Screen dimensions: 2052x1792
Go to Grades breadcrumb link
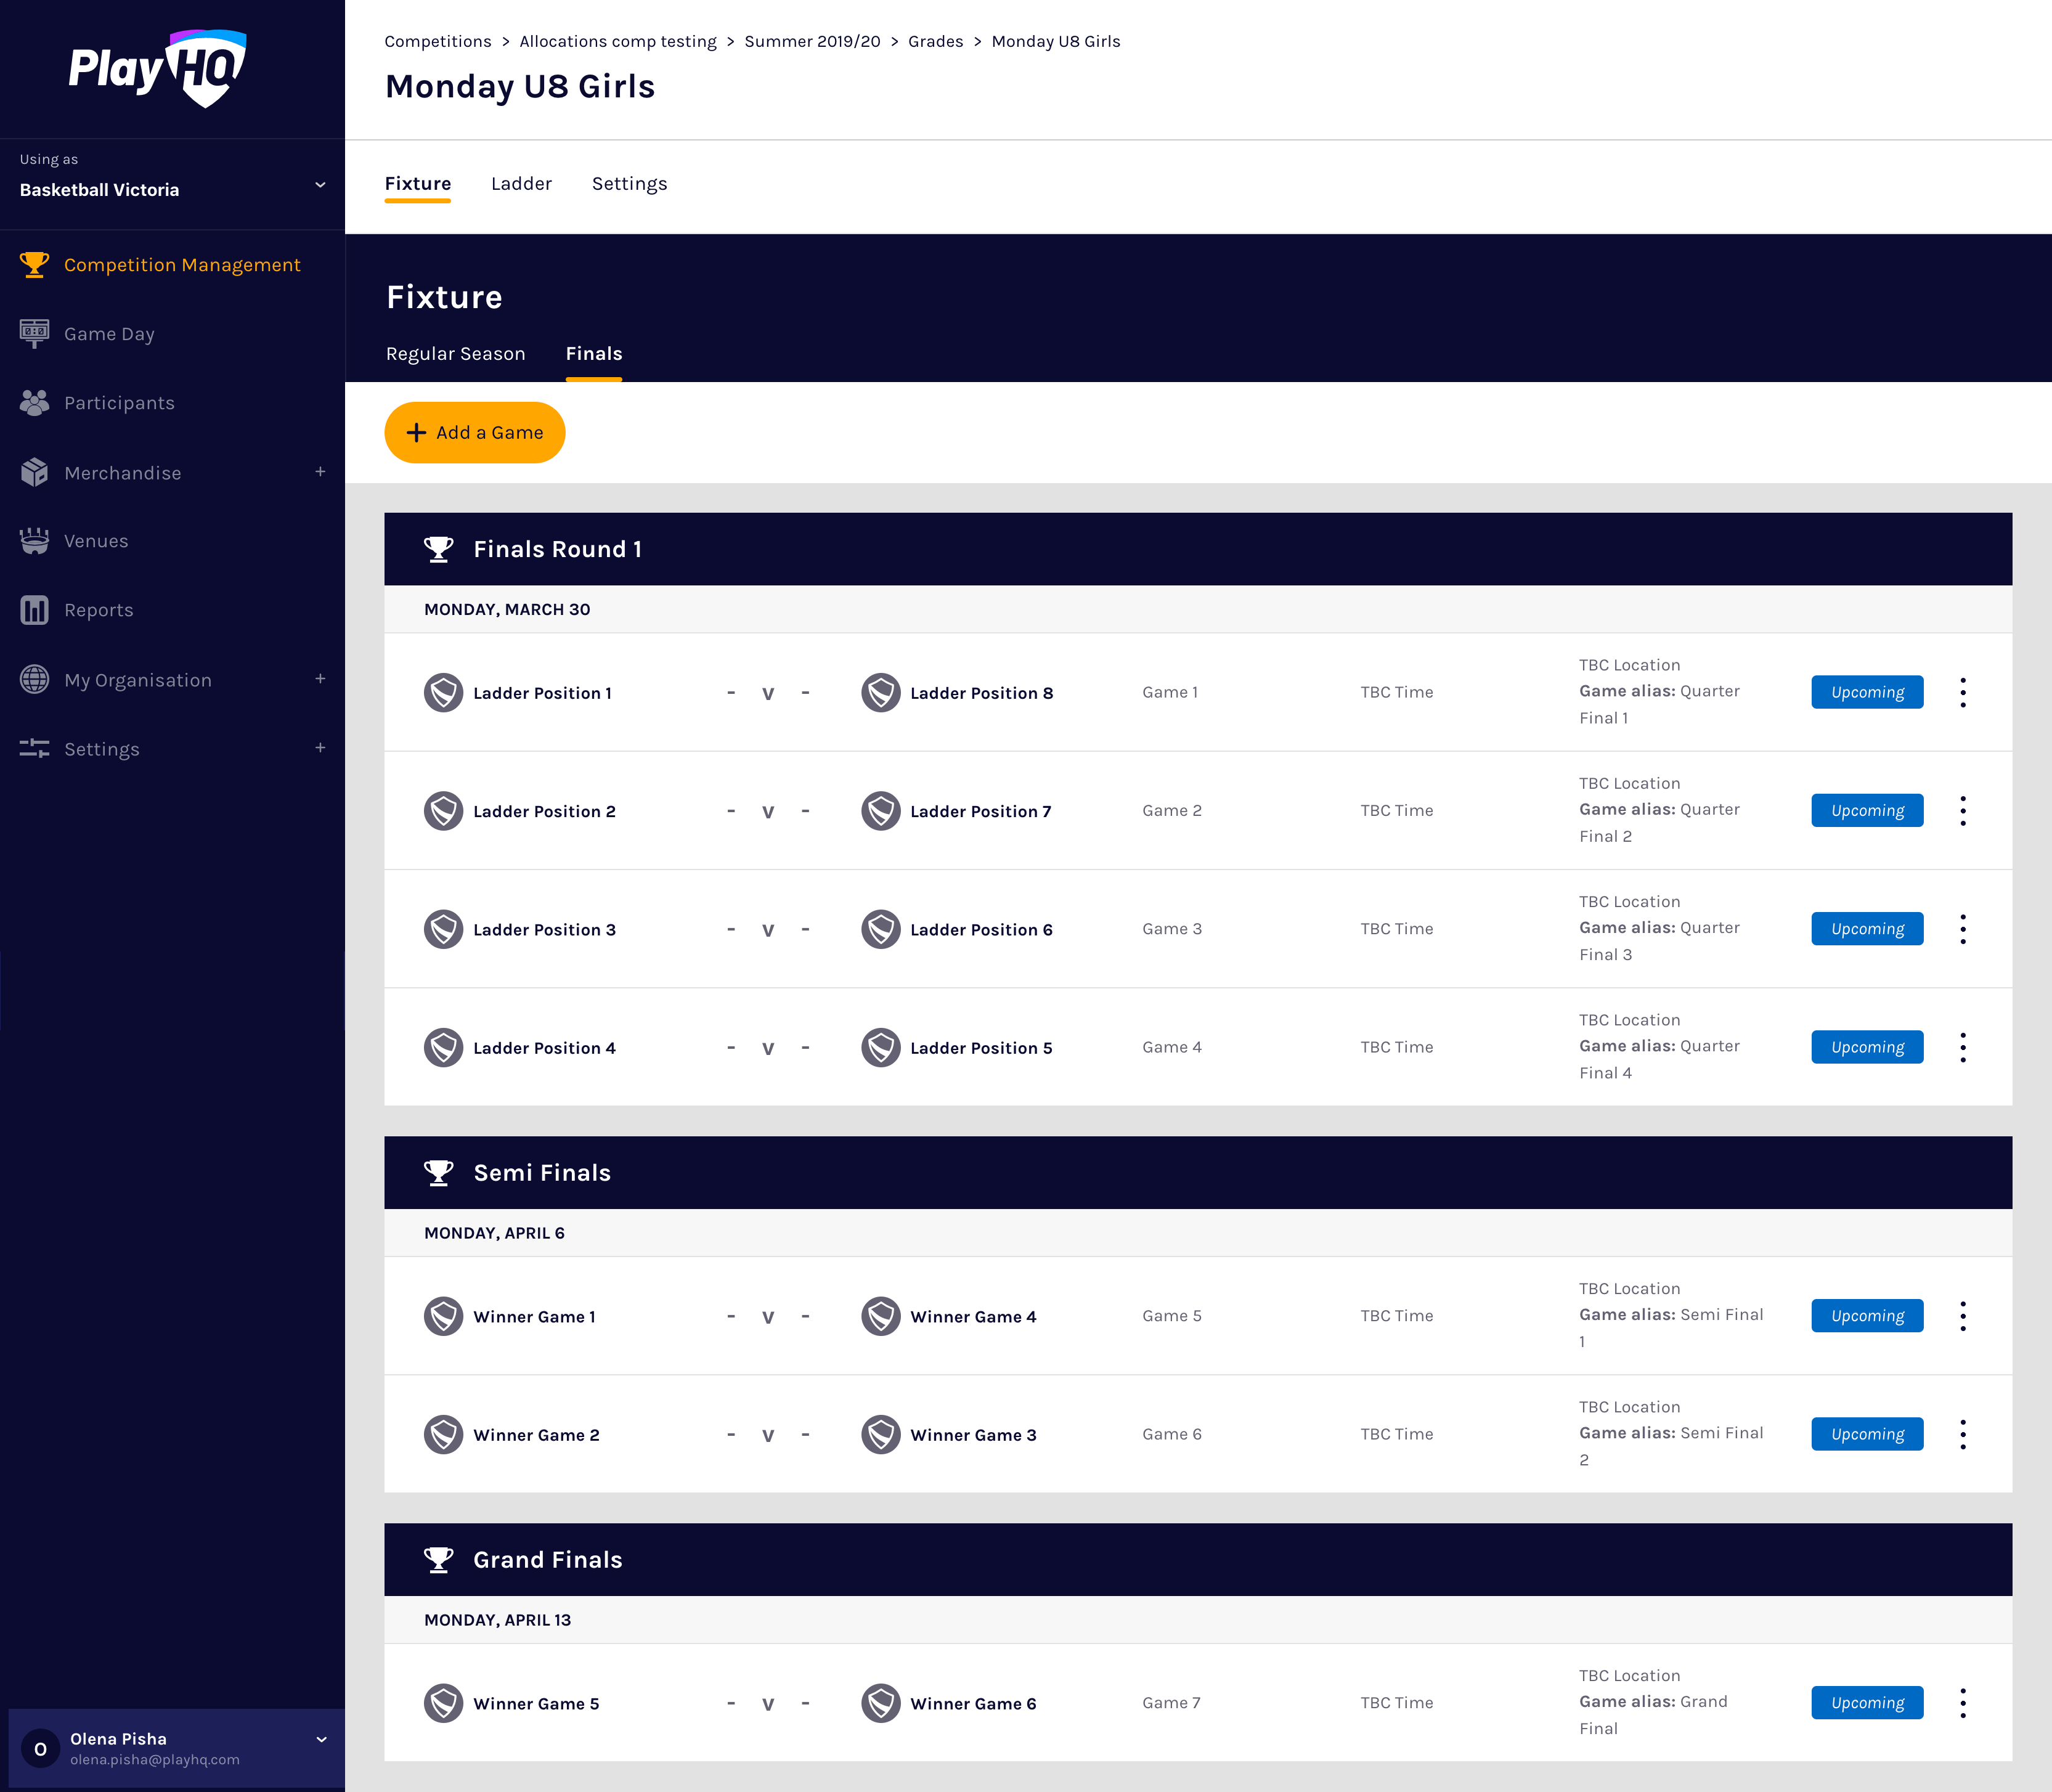point(935,41)
